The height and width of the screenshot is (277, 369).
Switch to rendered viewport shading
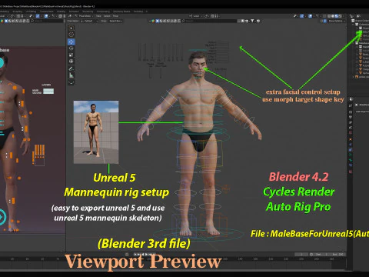tap(340, 16)
